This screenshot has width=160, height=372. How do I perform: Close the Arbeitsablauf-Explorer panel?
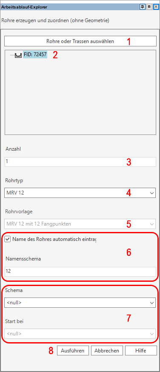point(156,7)
